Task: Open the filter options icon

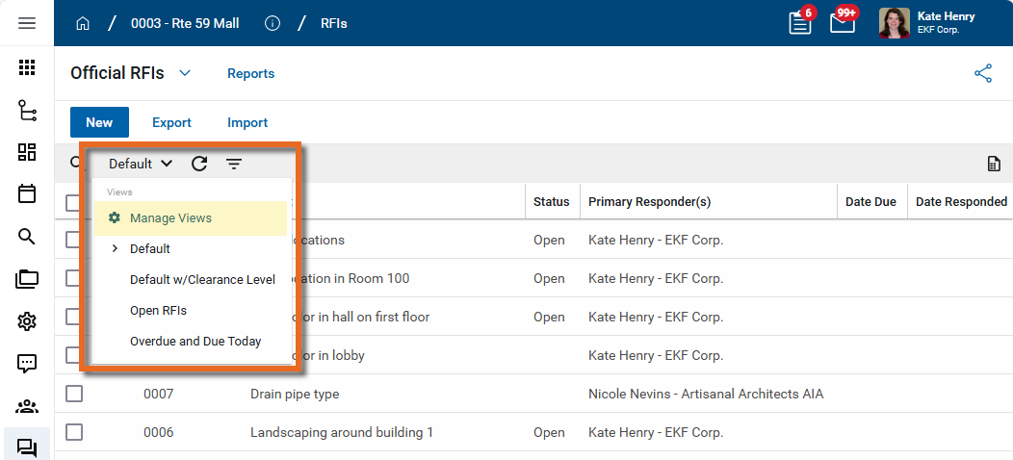Action: (234, 164)
